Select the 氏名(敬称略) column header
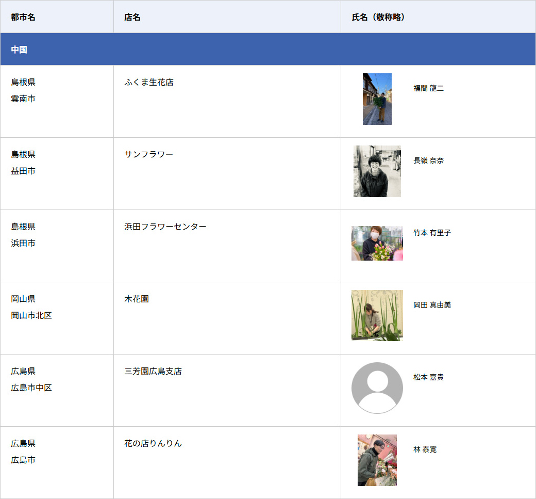Screen dimensions: 536x499 [x=378, y=17]
